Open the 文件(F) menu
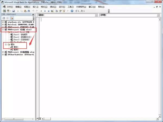Viewport: 163px width, 122px height. [x=10, y=7]
